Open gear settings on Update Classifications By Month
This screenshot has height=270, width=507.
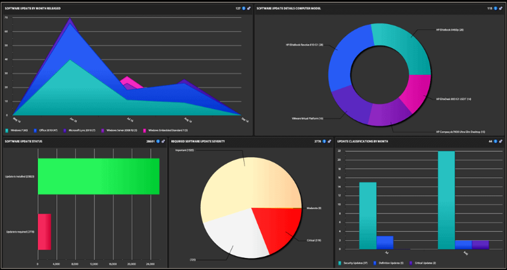tap(501, 141)
